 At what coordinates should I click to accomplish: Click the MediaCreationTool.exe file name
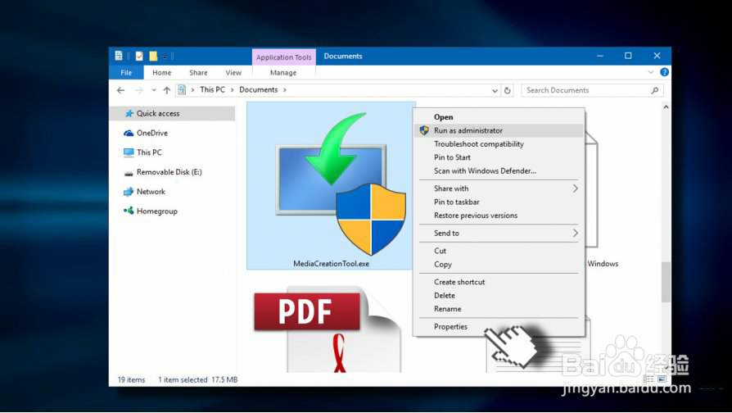(331, 264)
